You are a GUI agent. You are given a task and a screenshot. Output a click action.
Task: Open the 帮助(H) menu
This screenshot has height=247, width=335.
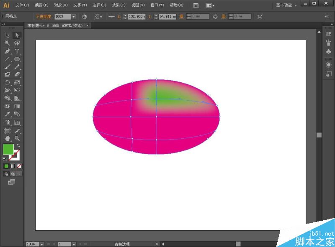[176, 5]
